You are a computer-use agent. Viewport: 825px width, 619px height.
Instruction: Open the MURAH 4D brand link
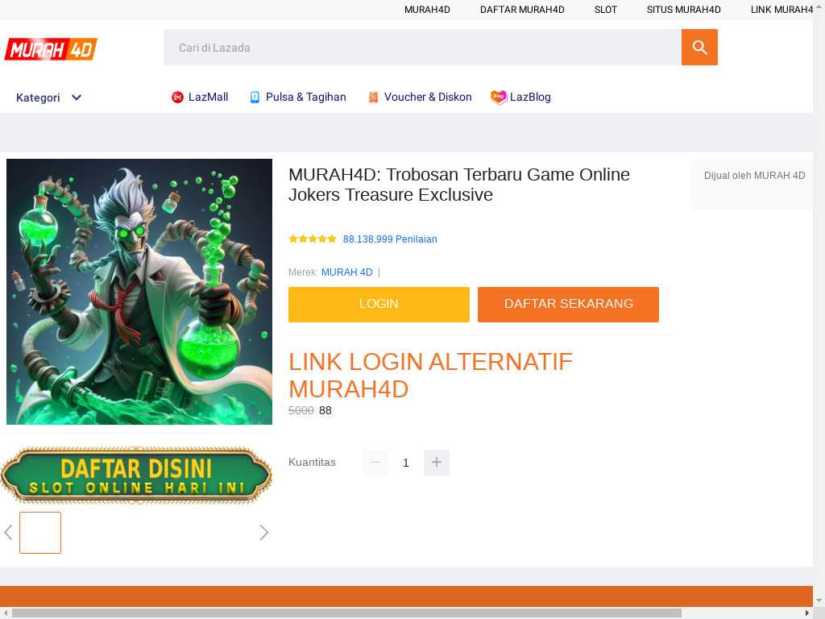coord(346,272)
